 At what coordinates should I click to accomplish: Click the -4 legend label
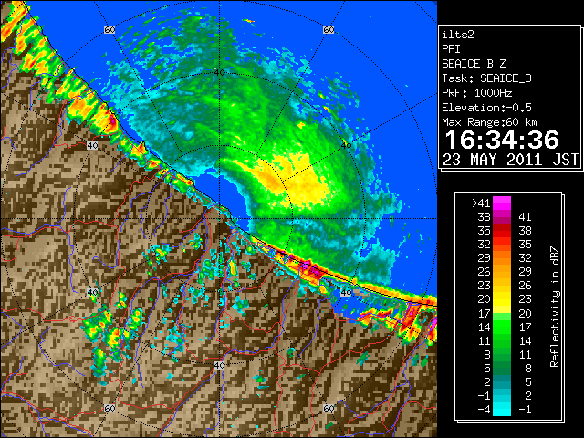tap(484, 410)
